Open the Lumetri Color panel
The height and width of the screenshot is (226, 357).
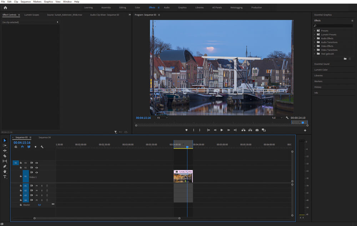click(321, 70)
